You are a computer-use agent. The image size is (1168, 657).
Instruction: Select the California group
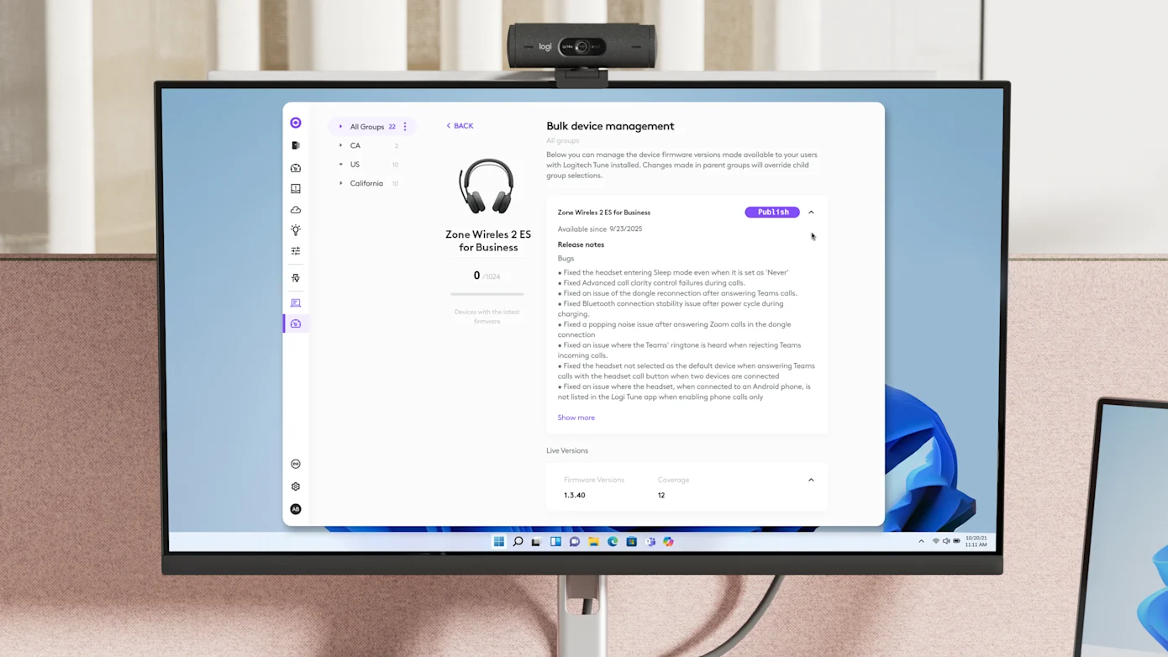point(366,183)
